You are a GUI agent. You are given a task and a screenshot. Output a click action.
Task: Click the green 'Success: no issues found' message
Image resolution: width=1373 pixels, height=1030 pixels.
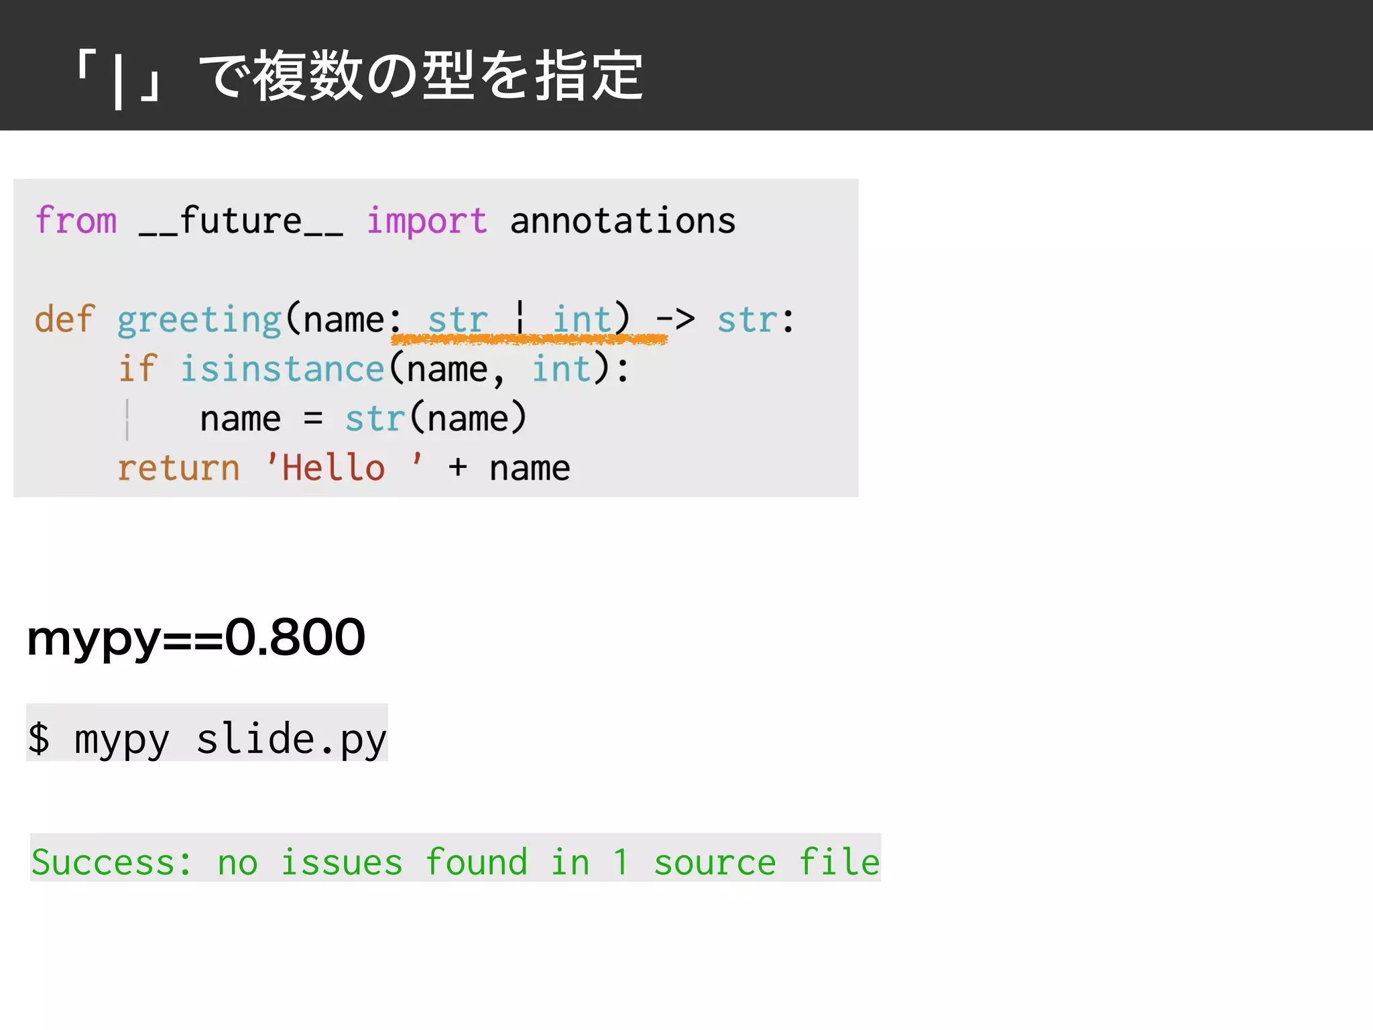coord(455,861)
